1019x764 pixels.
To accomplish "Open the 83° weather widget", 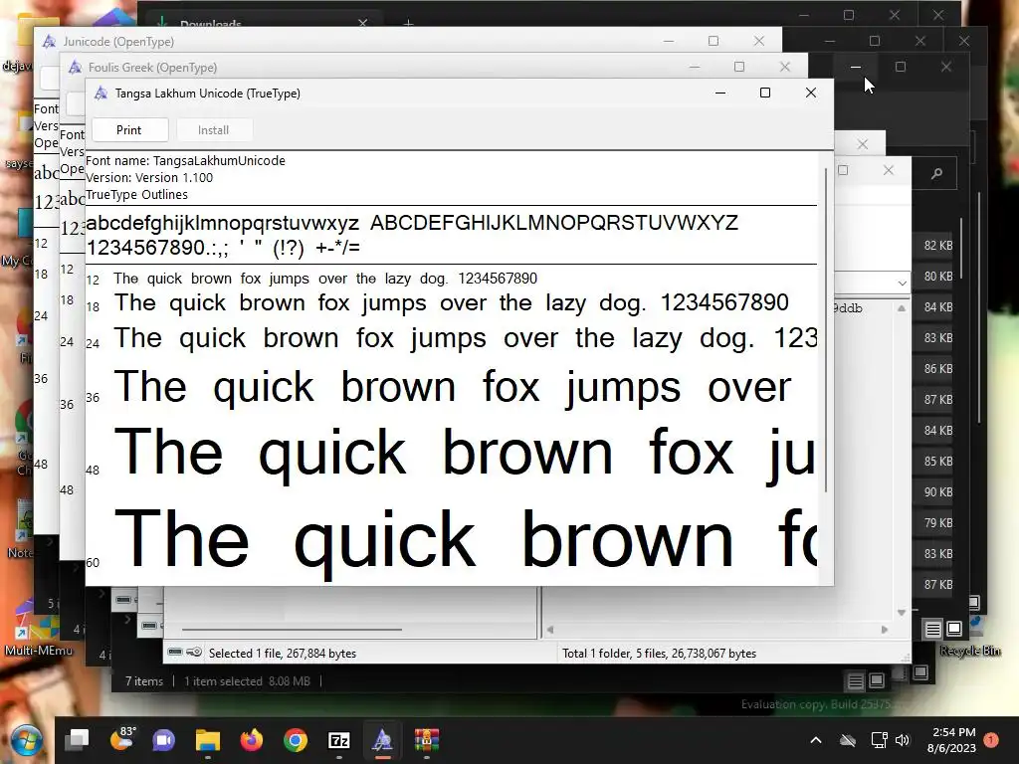I will [121, 739].
